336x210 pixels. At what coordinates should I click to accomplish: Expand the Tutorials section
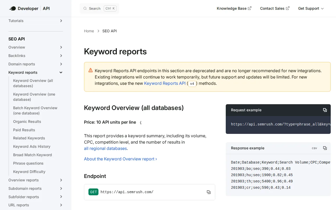61,21
